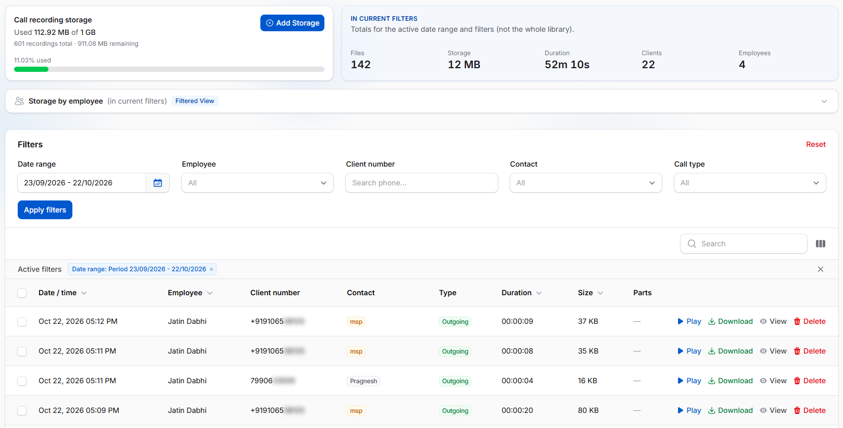Play the 16 KB Pragnesh recording
843x428 pixels.
click(x=689, y=381)
